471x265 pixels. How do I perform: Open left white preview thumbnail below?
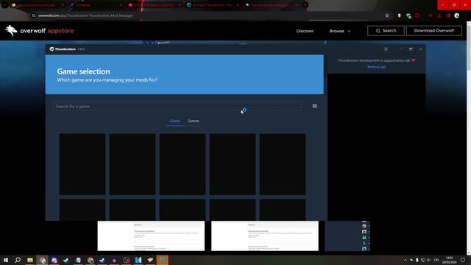coord(151,236)
